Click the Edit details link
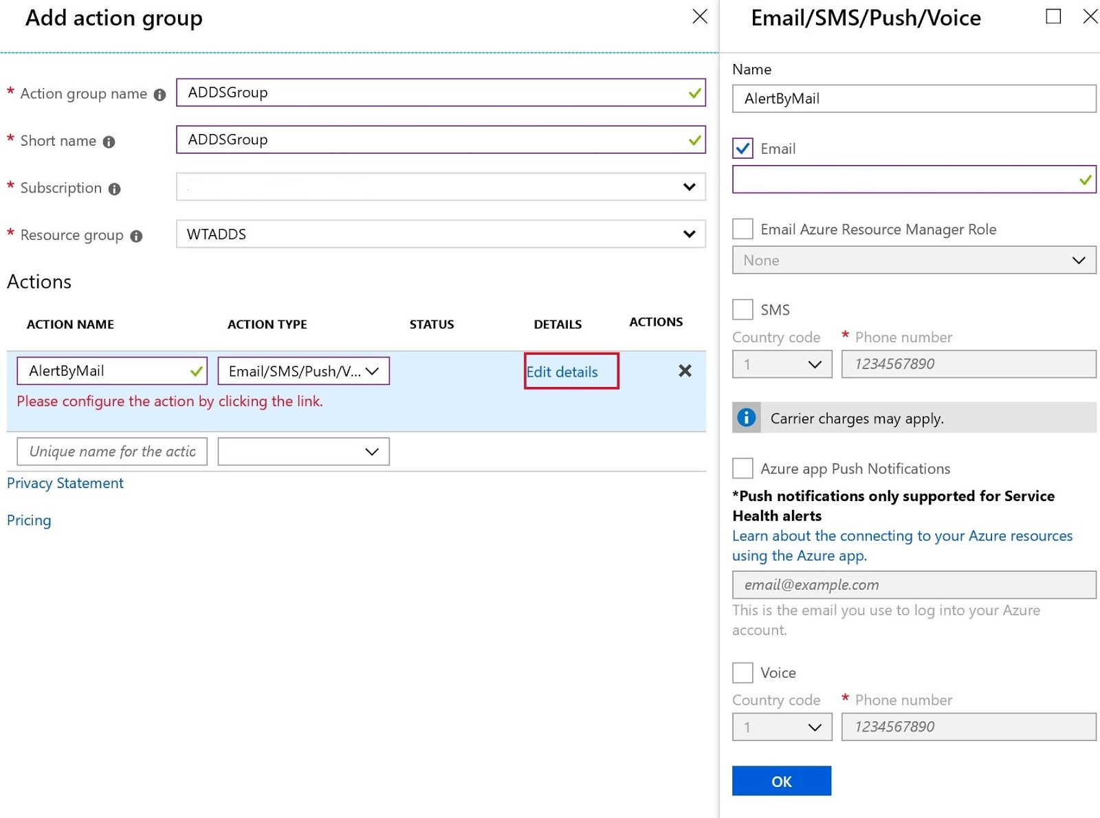The width and height of the screenshot is (1100, 818). 562,372
